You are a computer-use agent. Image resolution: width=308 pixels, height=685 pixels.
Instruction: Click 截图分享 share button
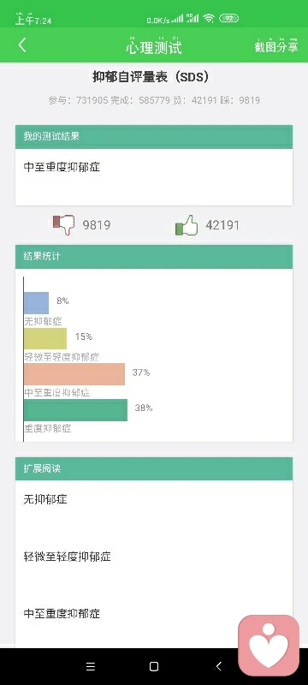coord(276,47)
